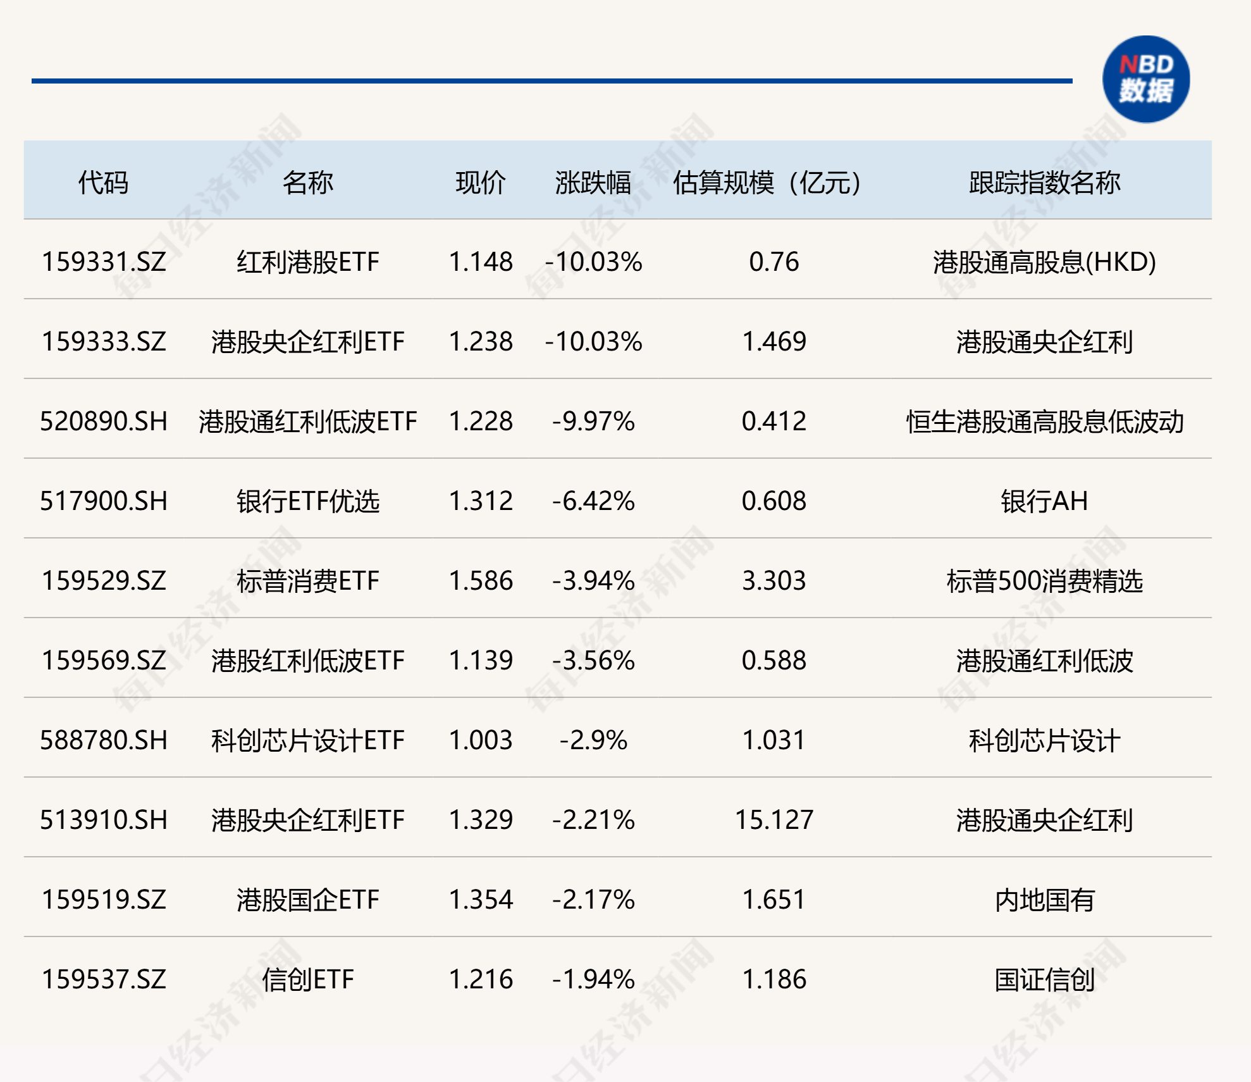Click the name 银行ETF优选
Screen dimensions: 1251x1082
pos(307,501)
